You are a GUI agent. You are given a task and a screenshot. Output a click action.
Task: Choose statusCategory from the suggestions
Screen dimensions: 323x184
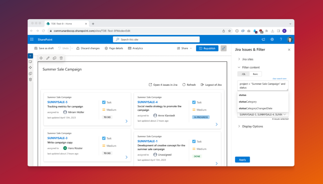(263, 102)
